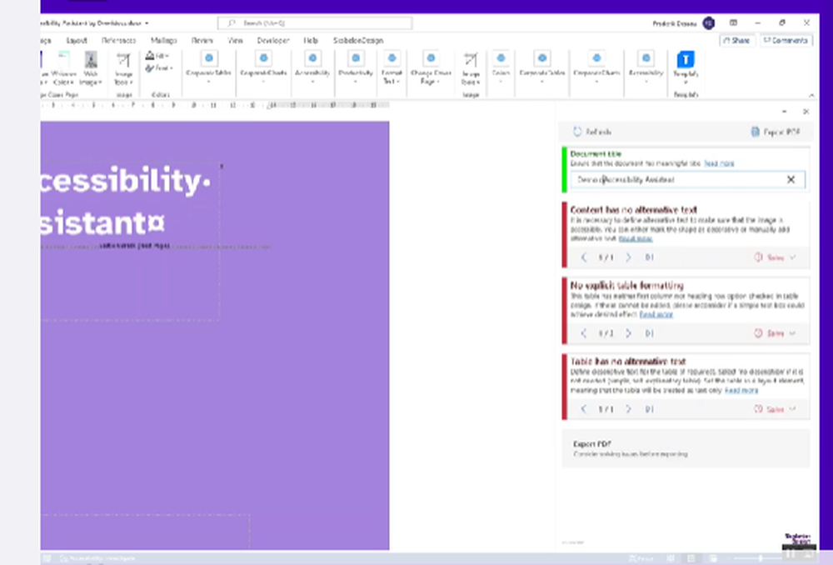Screen dimensions: 833x565
Task: Open the first Image Tools ribbon button
Action: (123, 68)
